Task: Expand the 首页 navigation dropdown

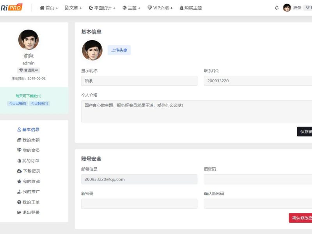Action: (49, 8)
